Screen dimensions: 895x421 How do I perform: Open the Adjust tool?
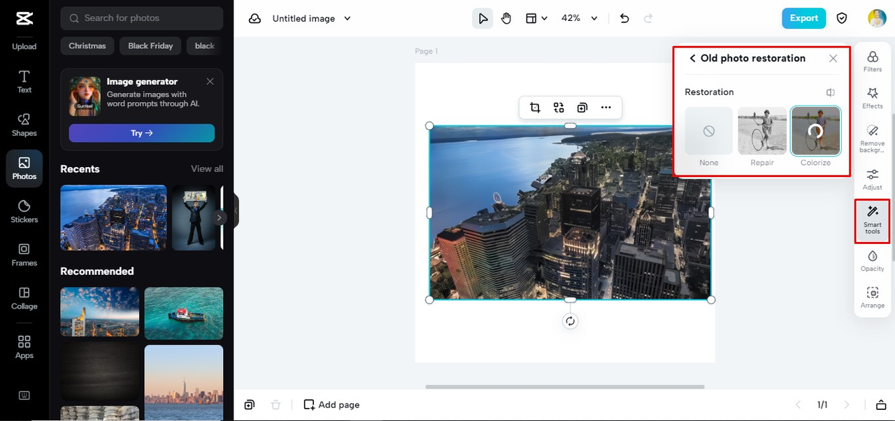tap(873, 179)
